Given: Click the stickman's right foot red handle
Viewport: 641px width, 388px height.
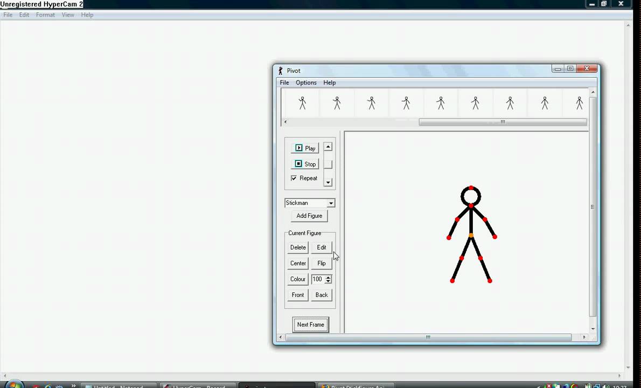Looking at the screenshot, I should [490, 281].
